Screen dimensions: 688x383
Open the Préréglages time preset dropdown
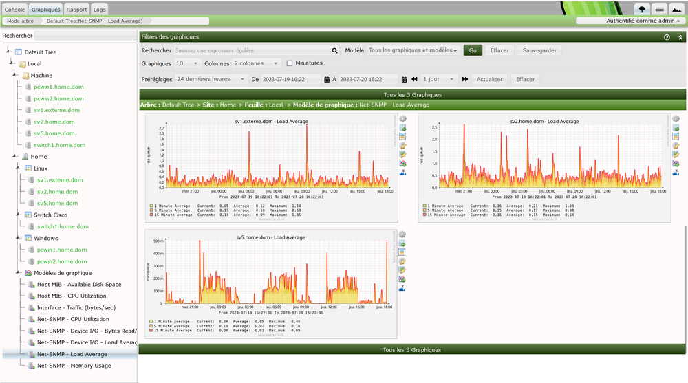211,79
